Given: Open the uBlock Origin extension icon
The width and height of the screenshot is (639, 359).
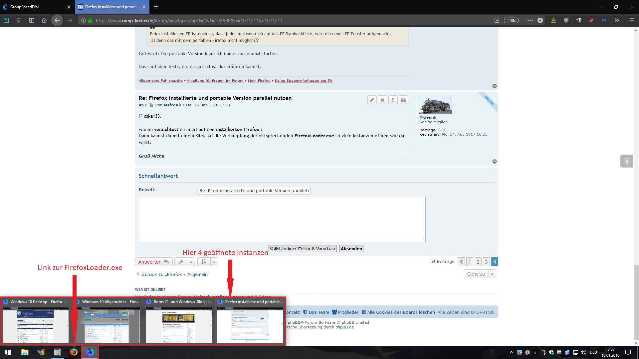Looking at the screenshot, I should [x=566, y=20].
